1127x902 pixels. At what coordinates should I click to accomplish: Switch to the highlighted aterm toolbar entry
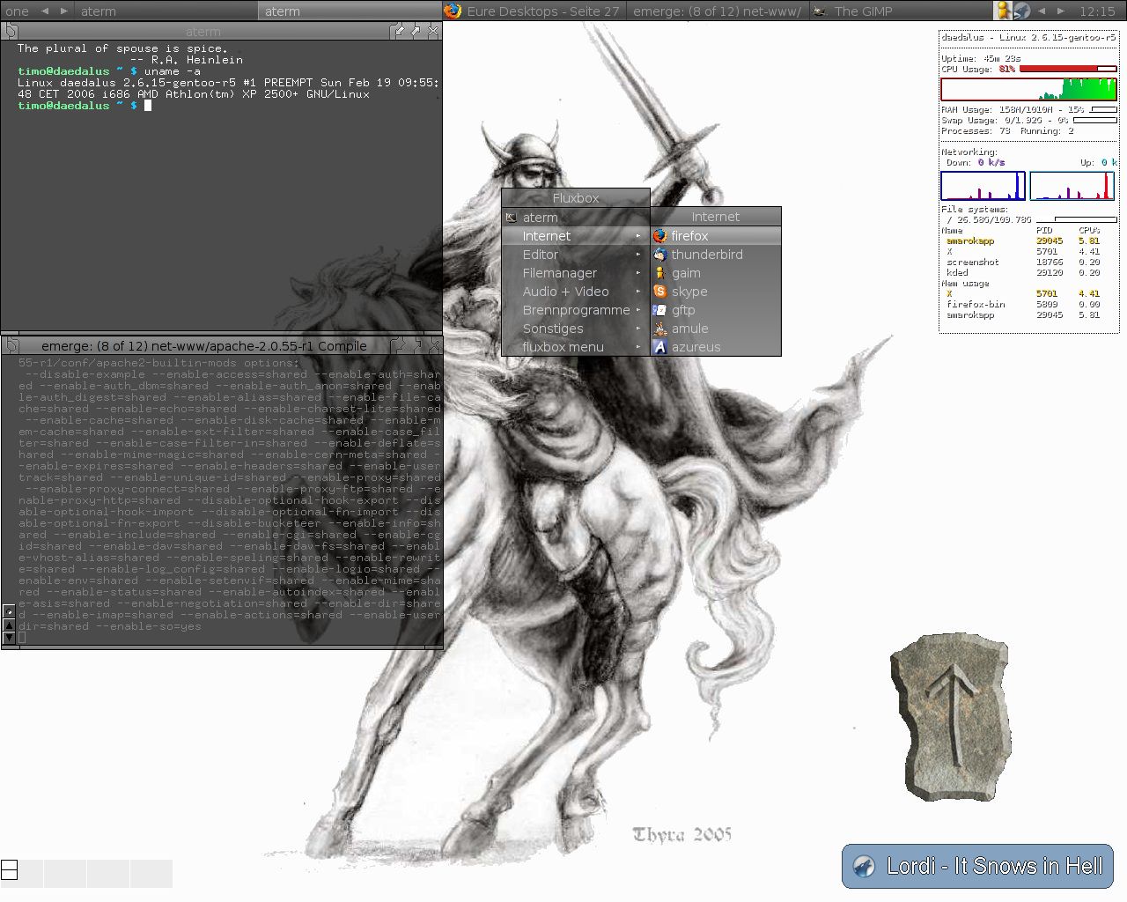tap(350, 11)
